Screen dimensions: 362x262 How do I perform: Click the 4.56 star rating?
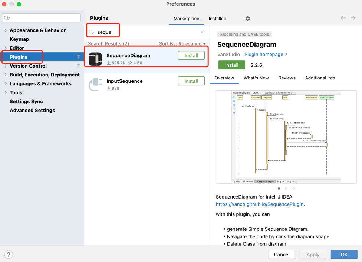135,63
